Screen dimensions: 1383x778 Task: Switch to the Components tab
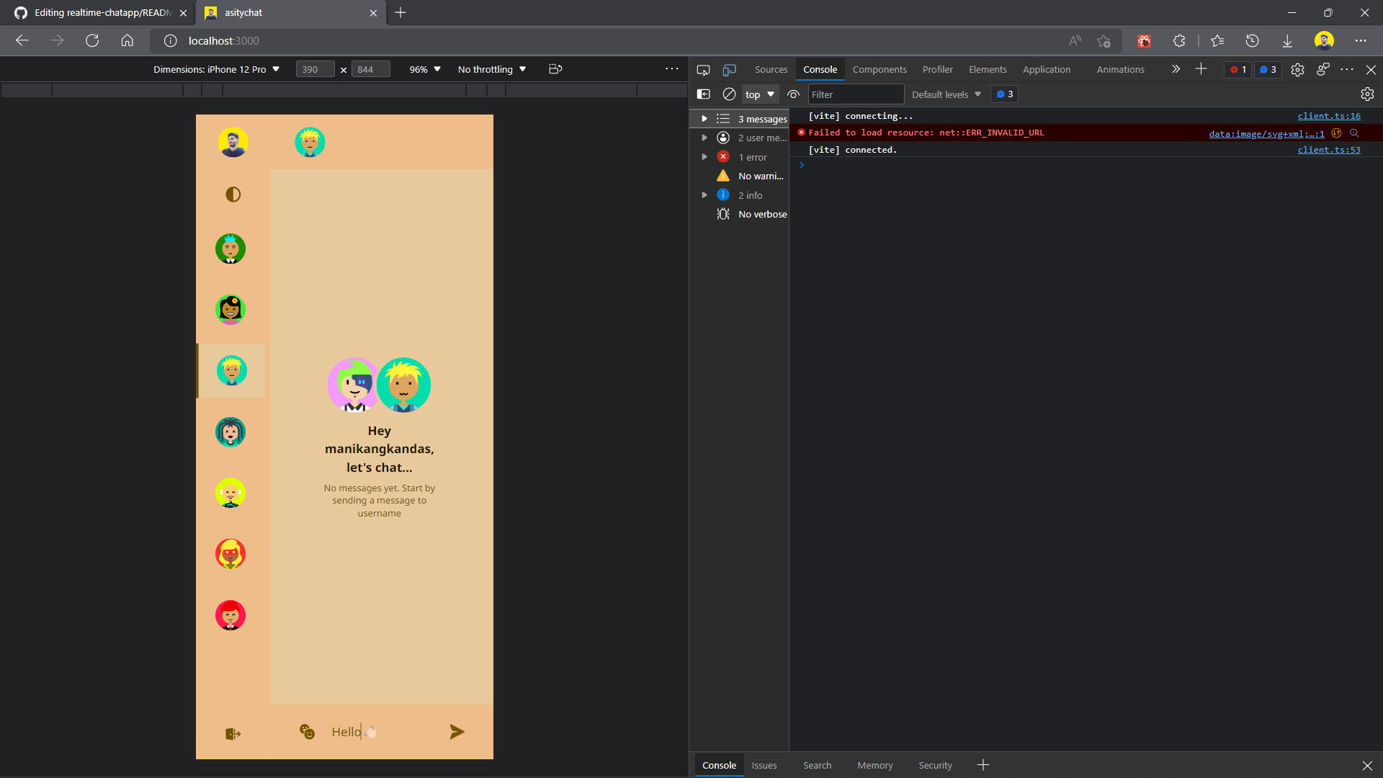(x=879, y=70)
